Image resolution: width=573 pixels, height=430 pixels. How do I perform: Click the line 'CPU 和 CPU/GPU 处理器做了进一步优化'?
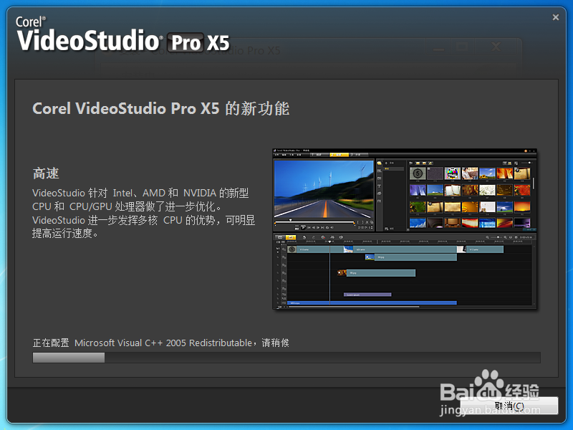(123, 206)
